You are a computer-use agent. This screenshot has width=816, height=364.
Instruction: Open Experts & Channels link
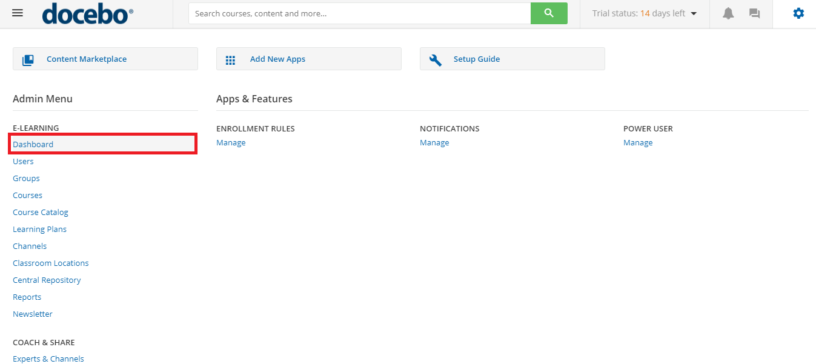[48, 359]
